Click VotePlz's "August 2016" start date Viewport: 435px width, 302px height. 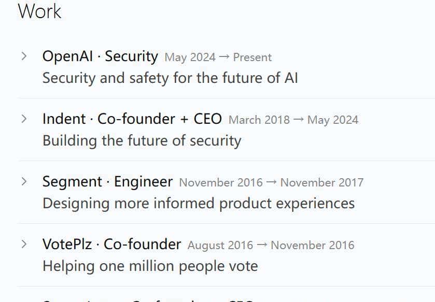220,245
